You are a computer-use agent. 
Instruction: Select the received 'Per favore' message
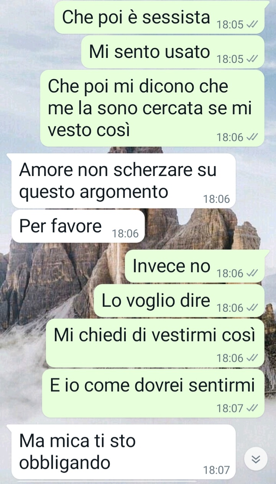[78, 226]
